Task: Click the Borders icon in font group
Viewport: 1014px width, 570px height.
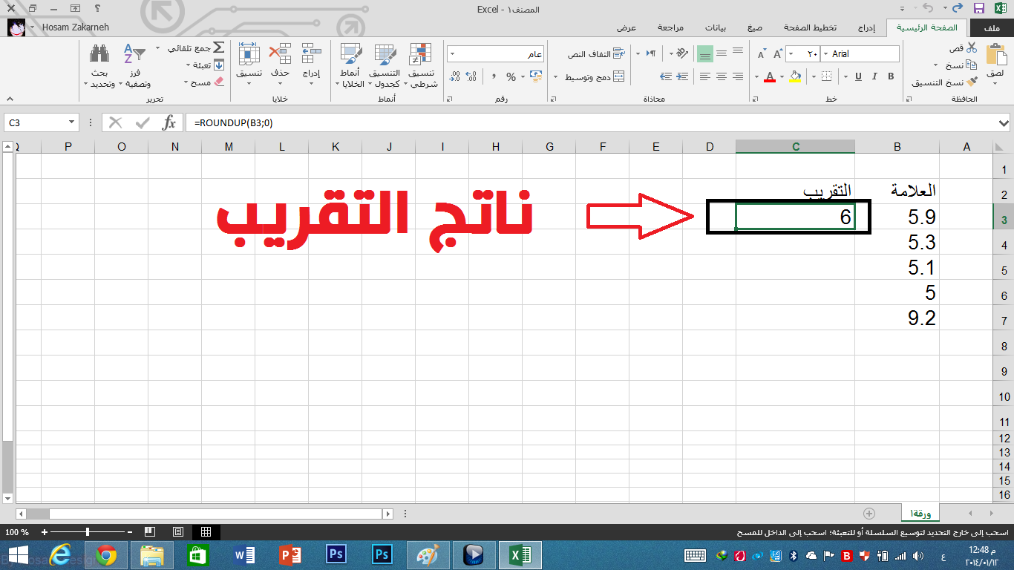Action: pos(825,76)
